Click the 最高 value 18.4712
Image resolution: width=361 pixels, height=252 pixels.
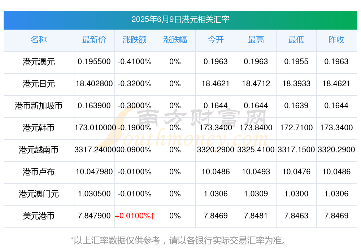(256, 83)
